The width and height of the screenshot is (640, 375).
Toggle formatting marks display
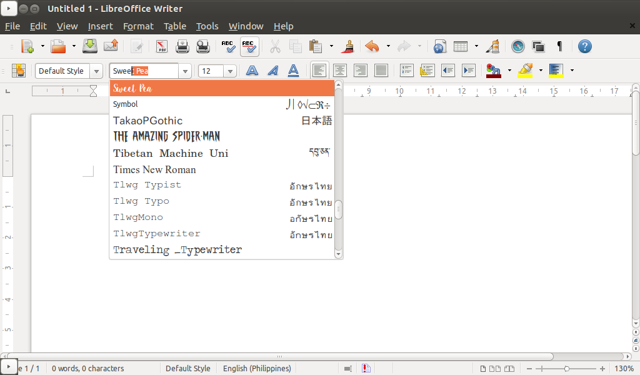pos(559,46)
